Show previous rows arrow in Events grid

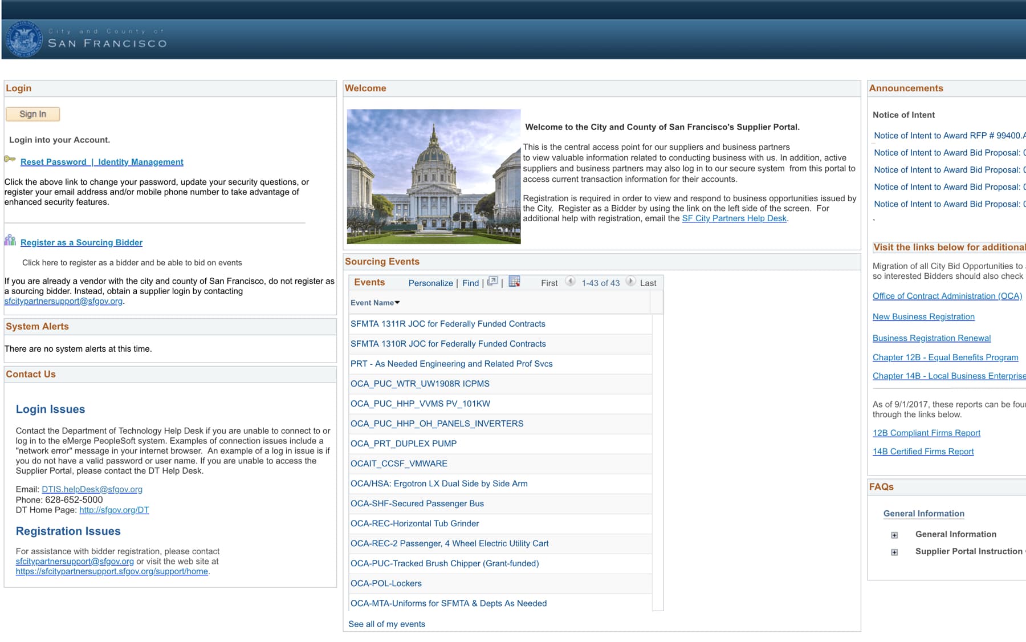coord(570,281)
